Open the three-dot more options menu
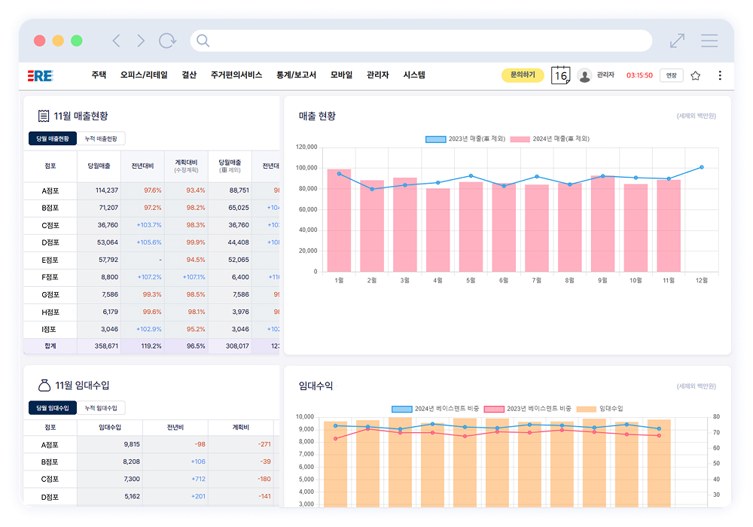 (x=720, y=75)
